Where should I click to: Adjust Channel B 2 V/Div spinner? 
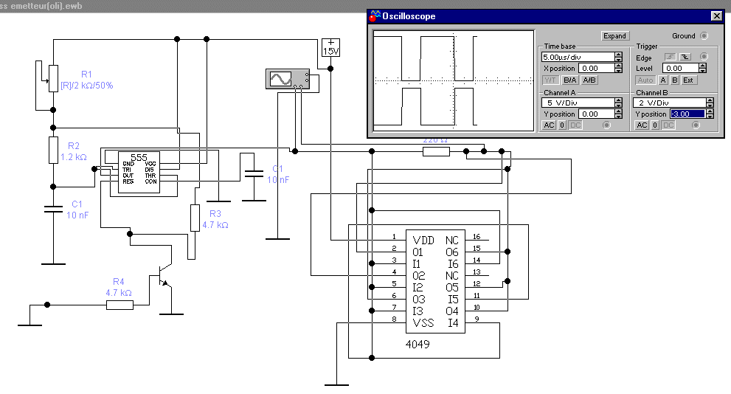click(711, 103)
